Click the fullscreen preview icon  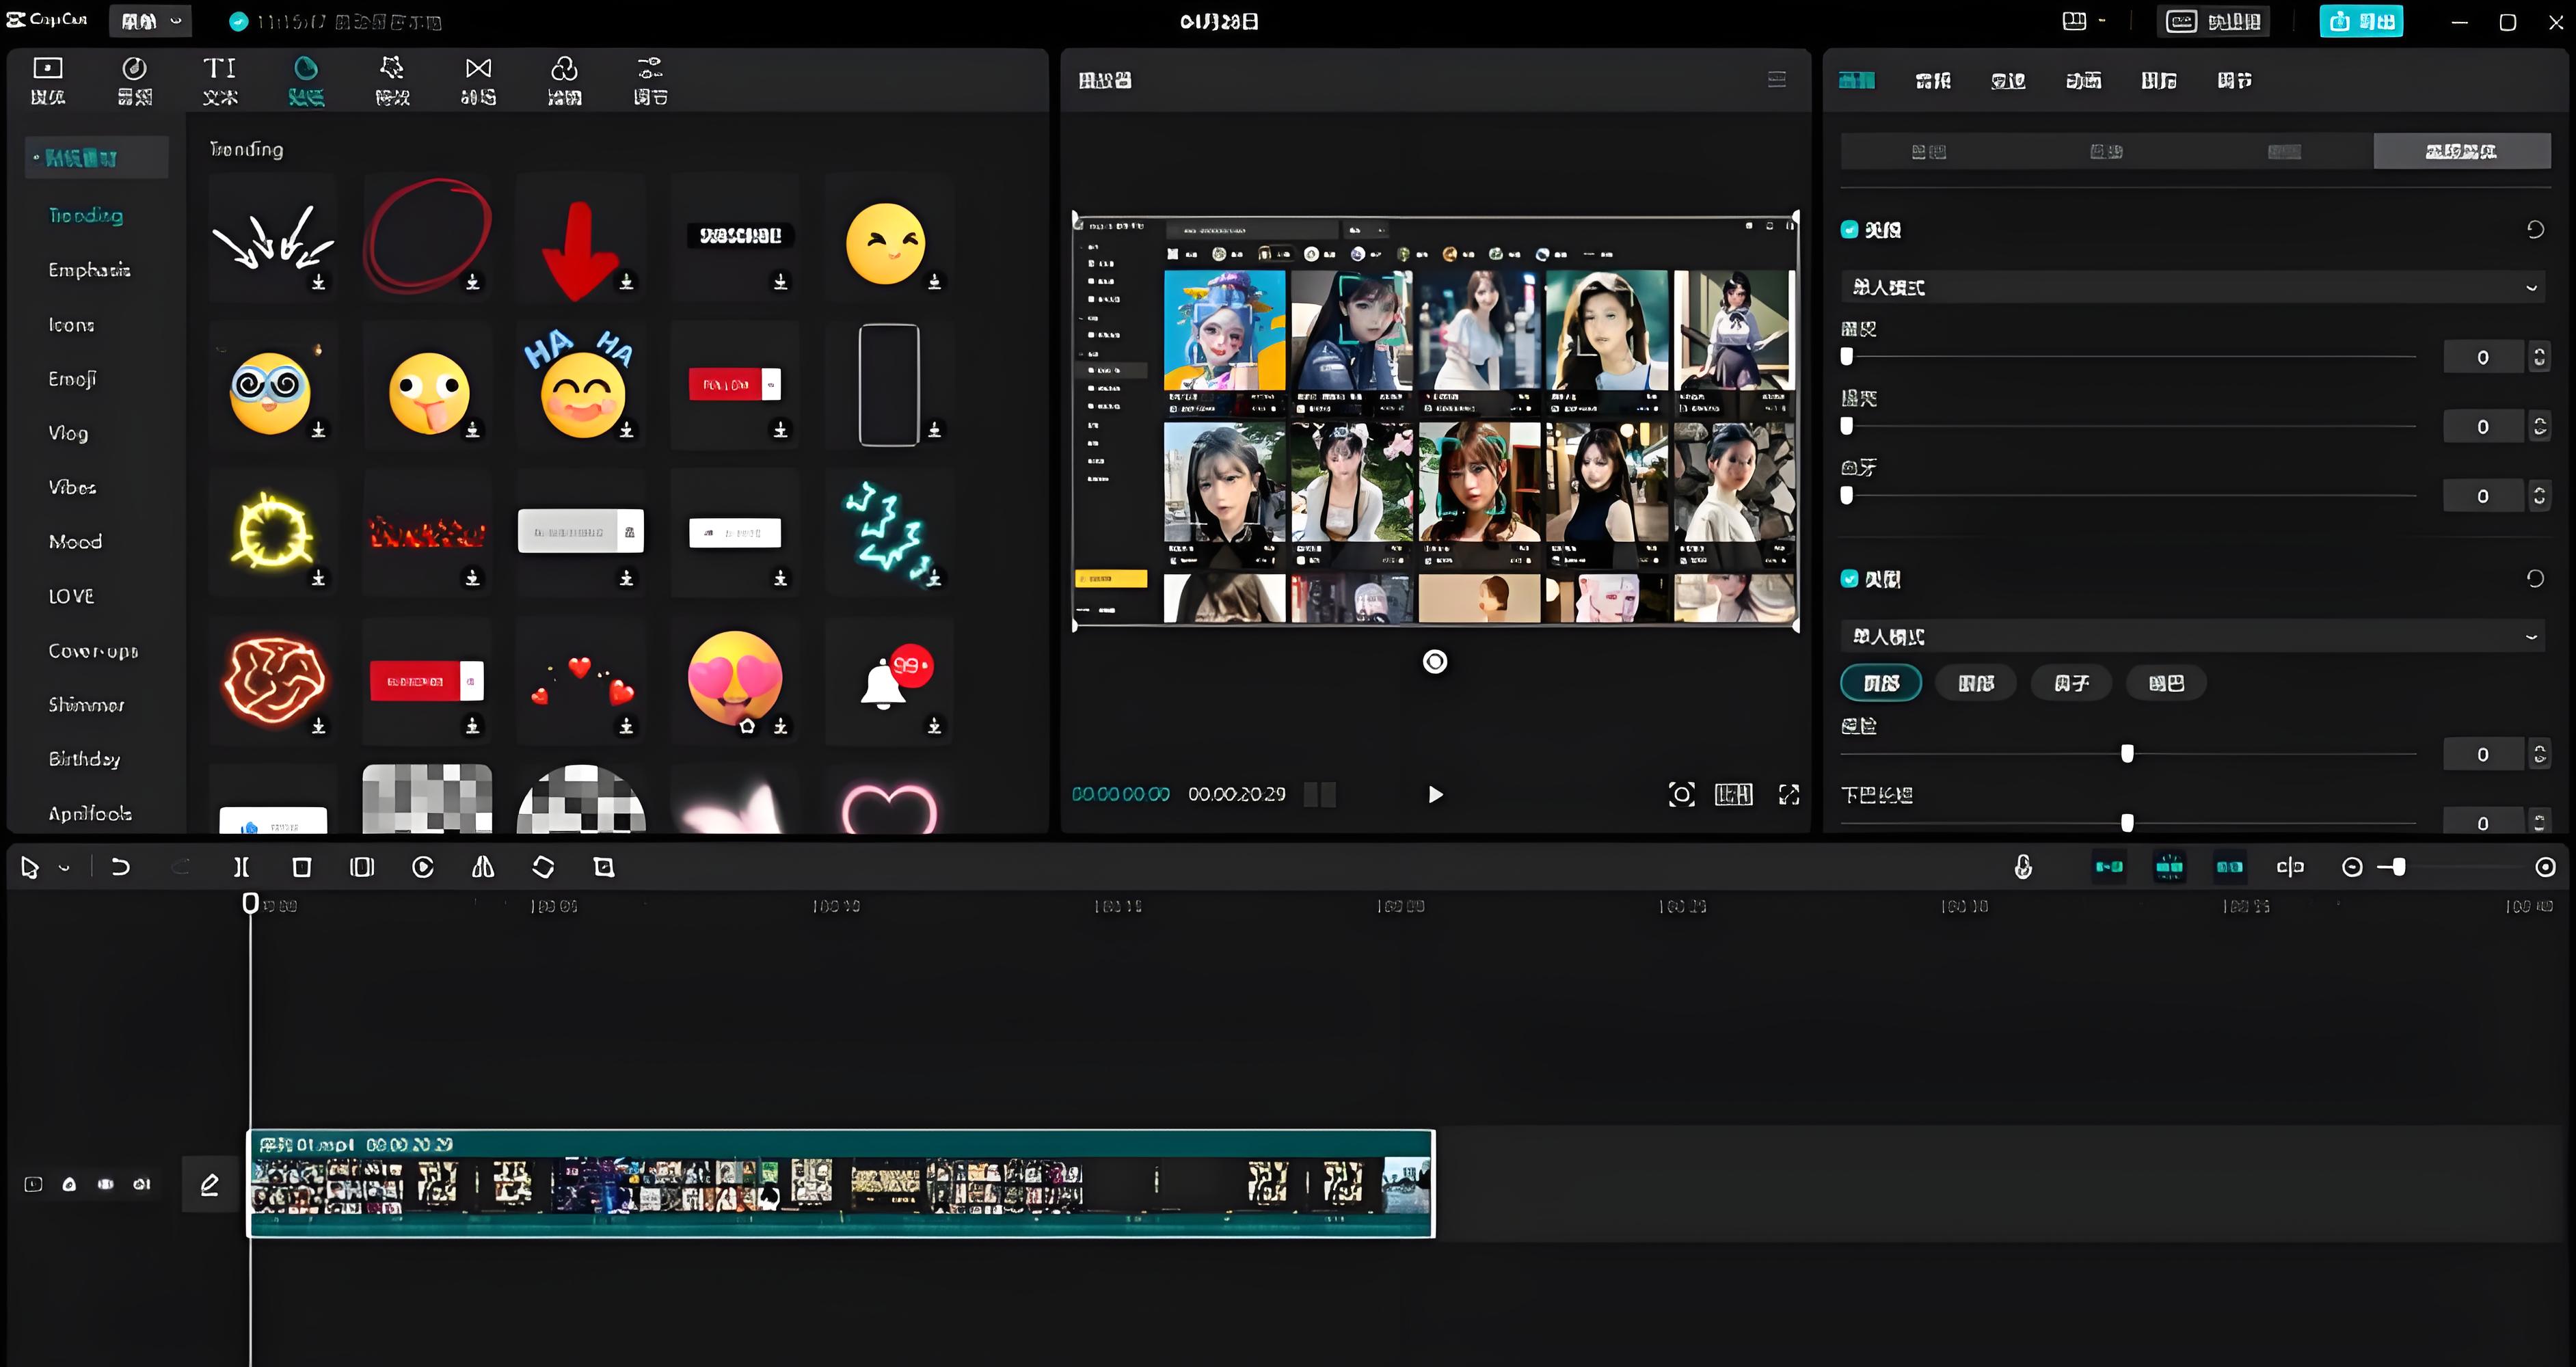tap(1789, 794)
